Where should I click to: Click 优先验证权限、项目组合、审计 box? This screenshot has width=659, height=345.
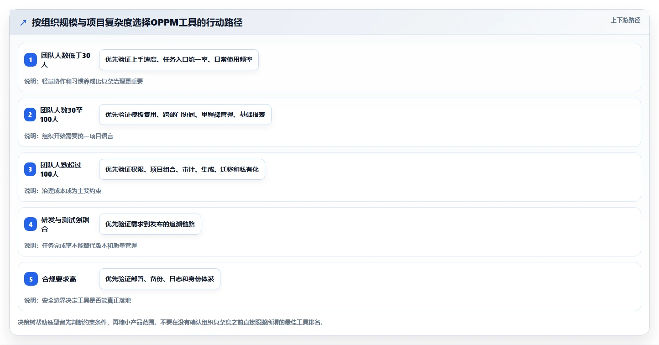point(182,169)
